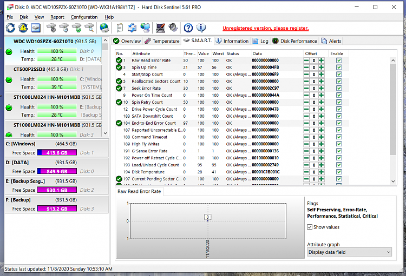
Task: Uncheck Enable checkbox for Spin Up Time
Action: tap(339, 67)
